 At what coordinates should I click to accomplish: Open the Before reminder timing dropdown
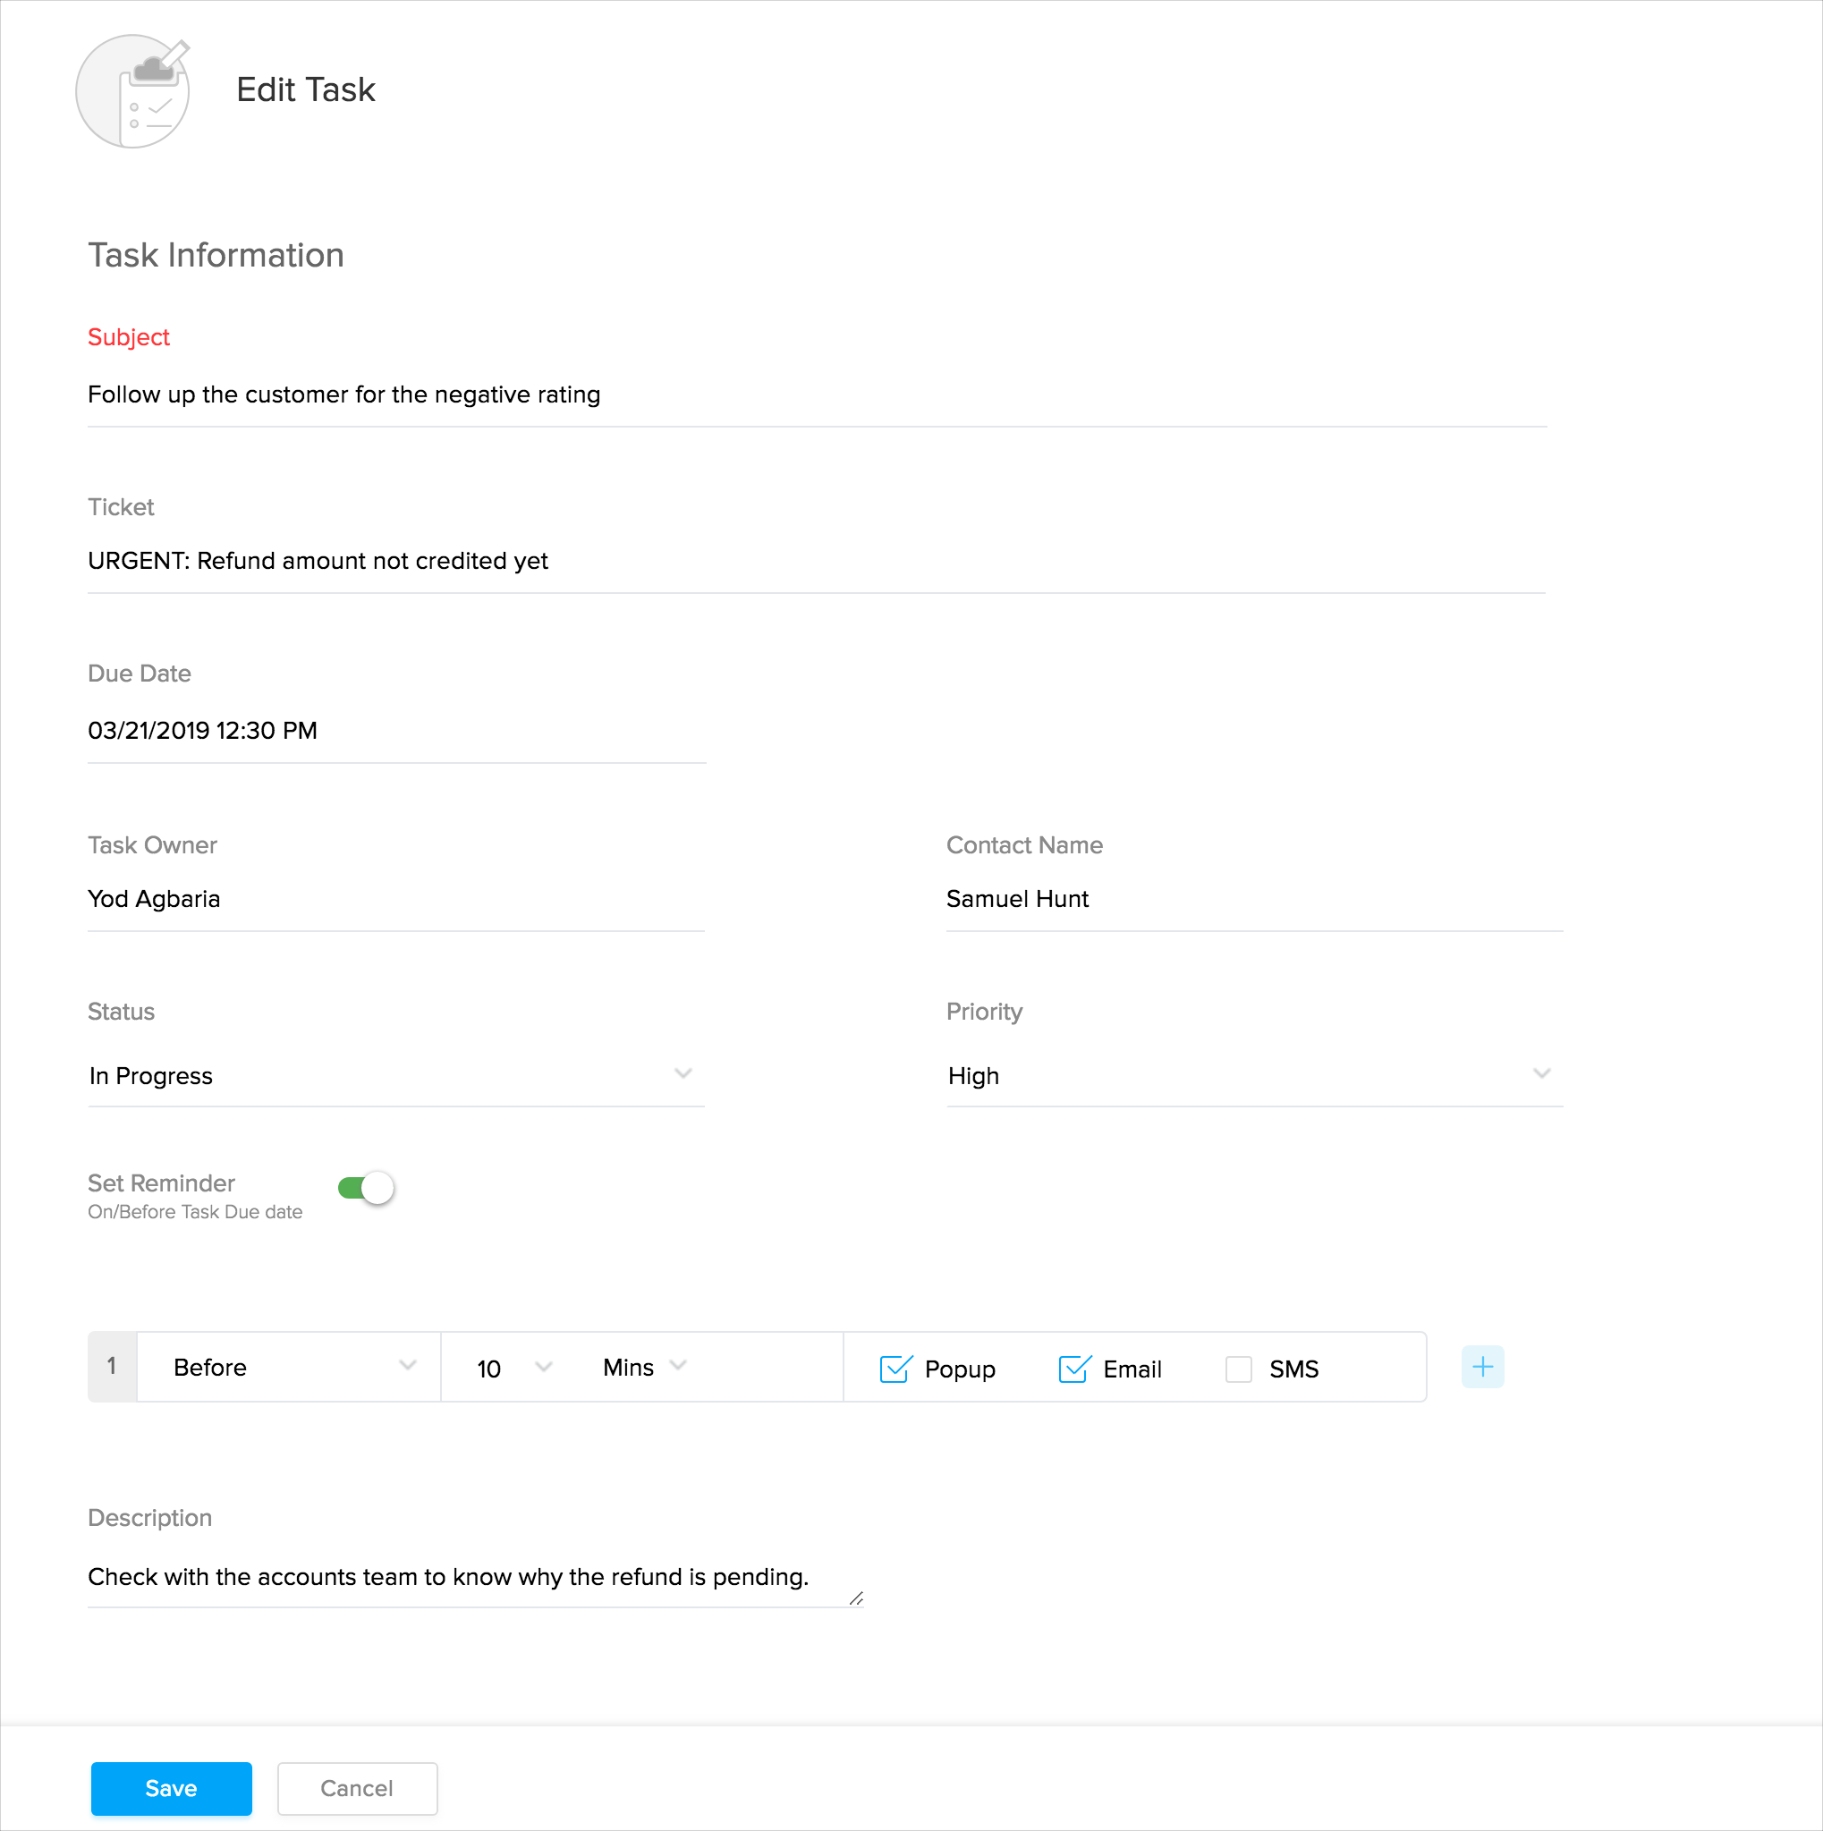coord(289,1367)
